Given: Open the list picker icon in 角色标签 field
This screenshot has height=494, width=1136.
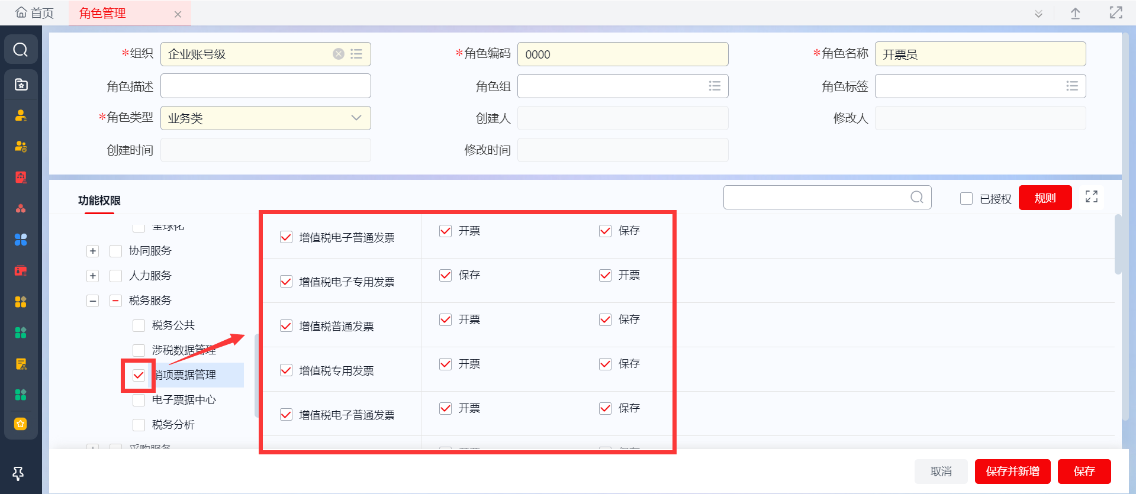Looking at the screenshot, I should [1072, 86].
